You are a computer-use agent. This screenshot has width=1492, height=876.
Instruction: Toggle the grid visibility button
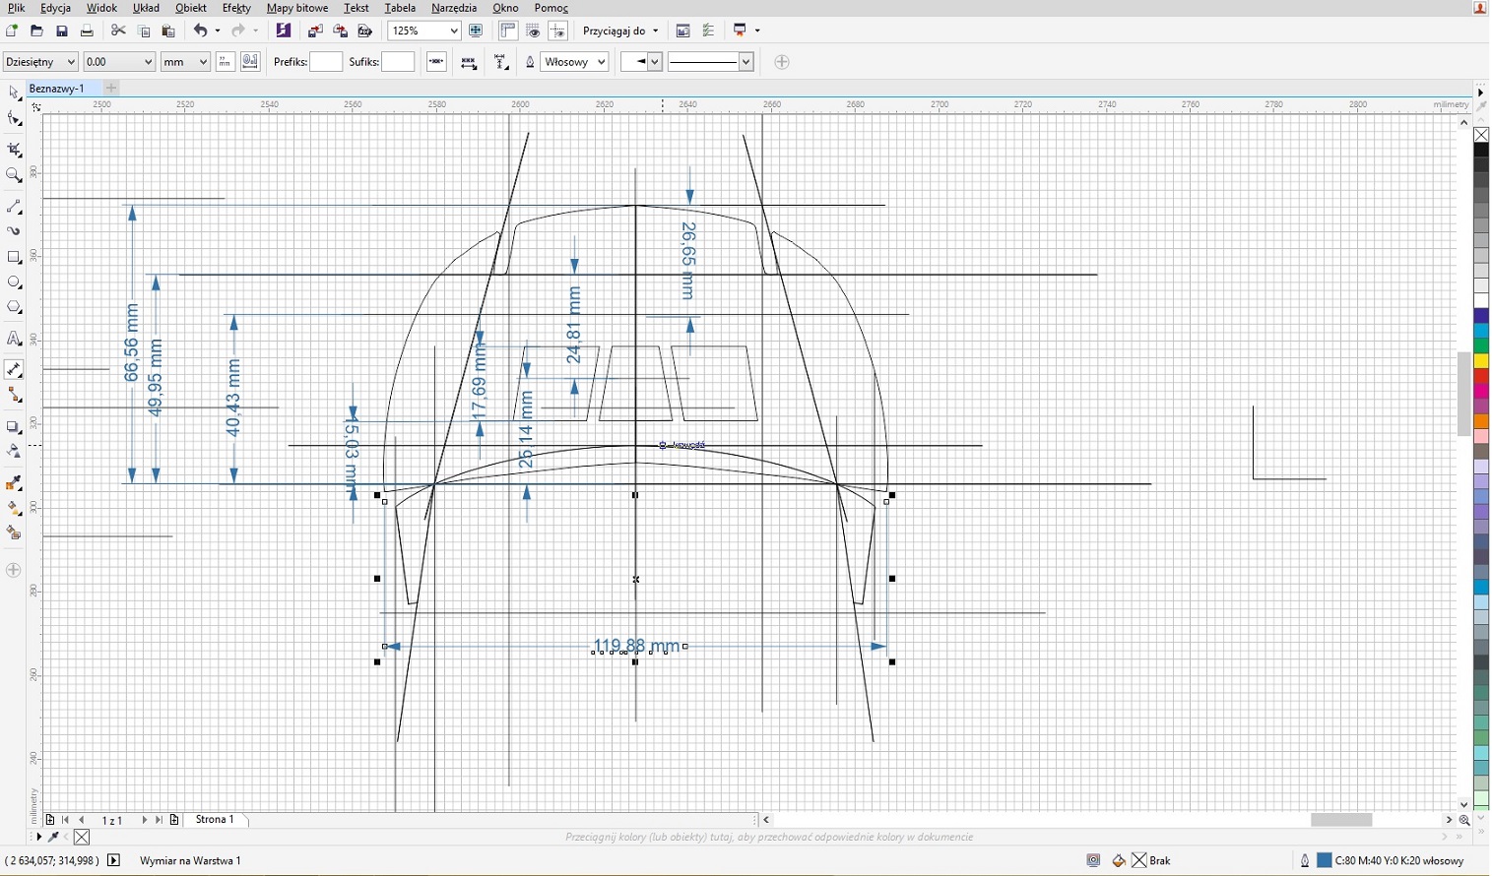tap(534, 31)
